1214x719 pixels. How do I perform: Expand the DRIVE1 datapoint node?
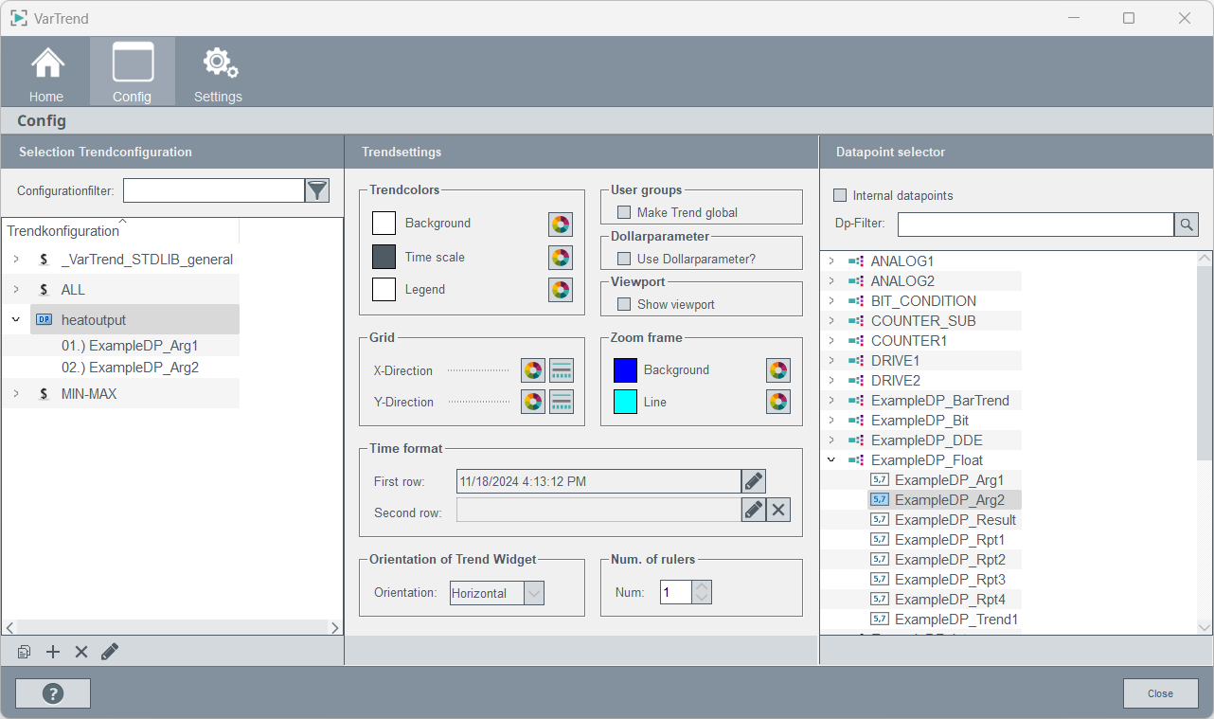coord(831,361)
